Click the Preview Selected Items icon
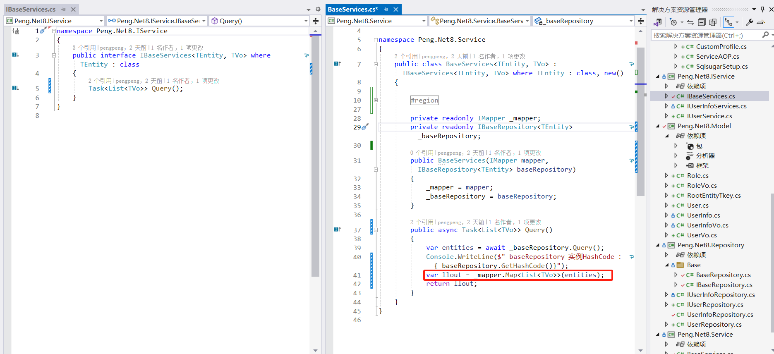Image resolution: width=774 pixels, height=354 pixels. 761,22
